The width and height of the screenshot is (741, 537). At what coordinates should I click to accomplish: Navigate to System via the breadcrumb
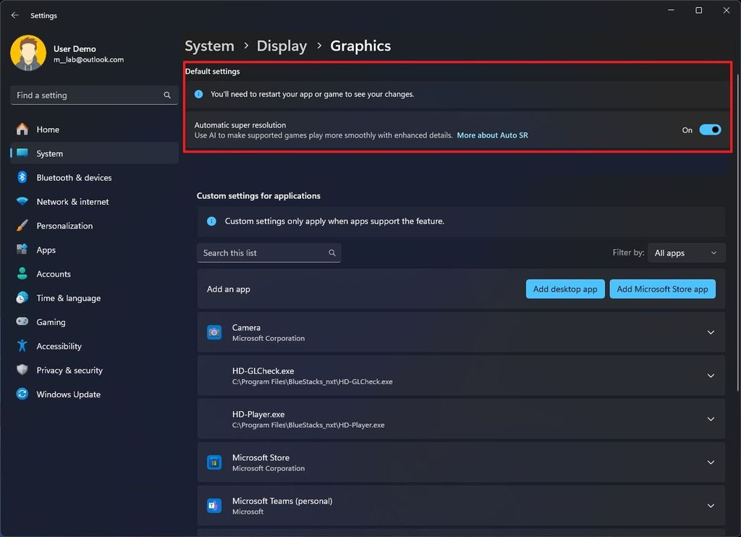coord(209,46)
